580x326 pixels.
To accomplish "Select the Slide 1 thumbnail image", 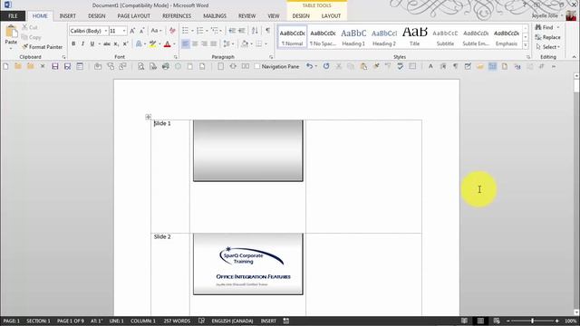I will pos(247,151).
